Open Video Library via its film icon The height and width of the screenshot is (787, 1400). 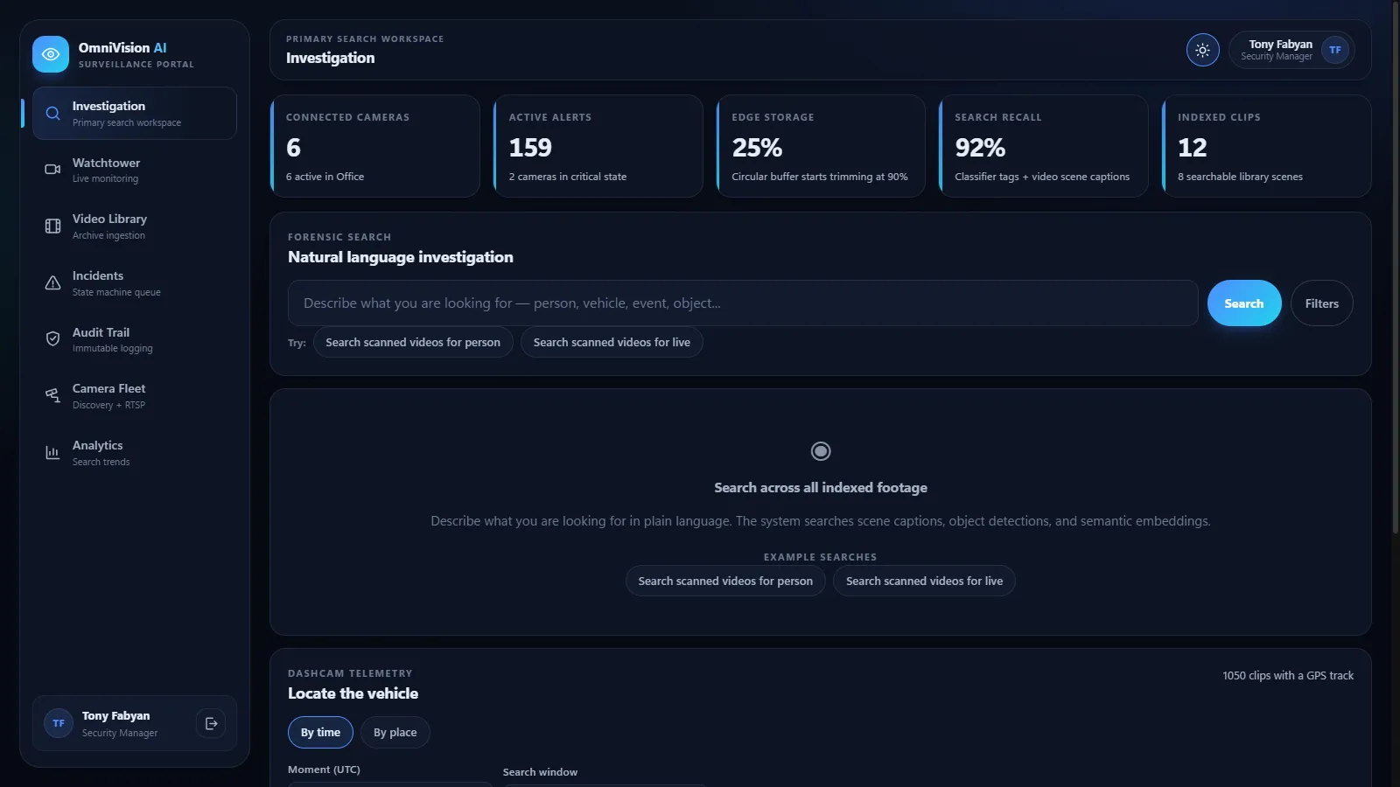pyautogui.click(x=52, y=226)
